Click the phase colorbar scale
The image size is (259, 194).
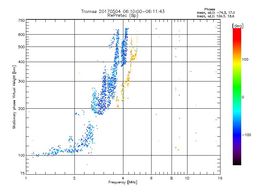(x=237, y=96)
